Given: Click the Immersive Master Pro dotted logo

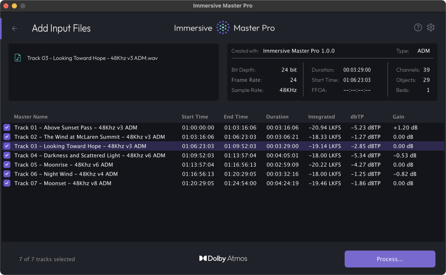Looking at the screenshot, I should 223,28.
